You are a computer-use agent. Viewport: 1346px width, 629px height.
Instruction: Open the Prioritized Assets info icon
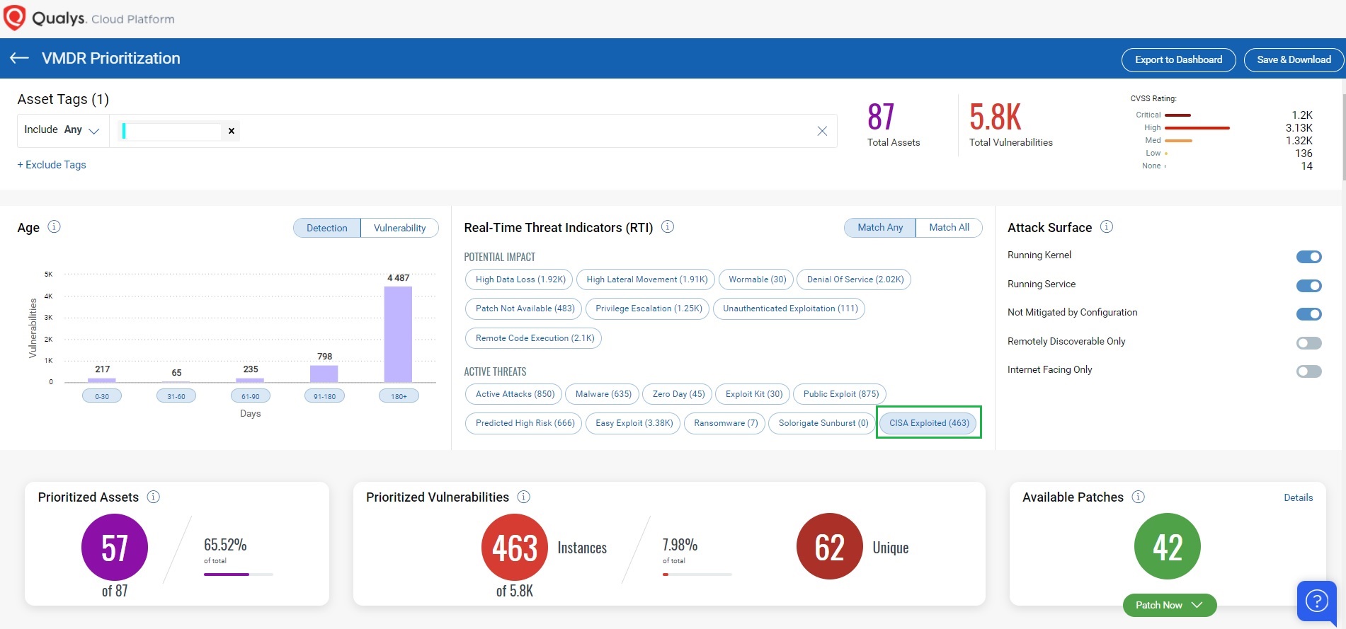[153, 497]
